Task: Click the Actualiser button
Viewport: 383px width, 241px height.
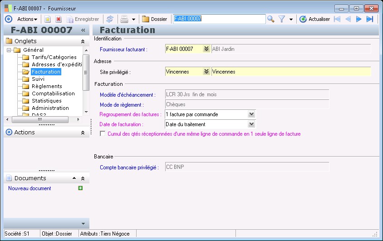Action: pyautogui.click(x=315, y=19)
